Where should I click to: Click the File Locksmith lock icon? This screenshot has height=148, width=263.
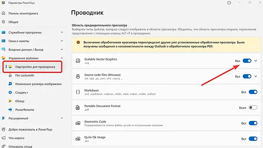tap(10, 75)
